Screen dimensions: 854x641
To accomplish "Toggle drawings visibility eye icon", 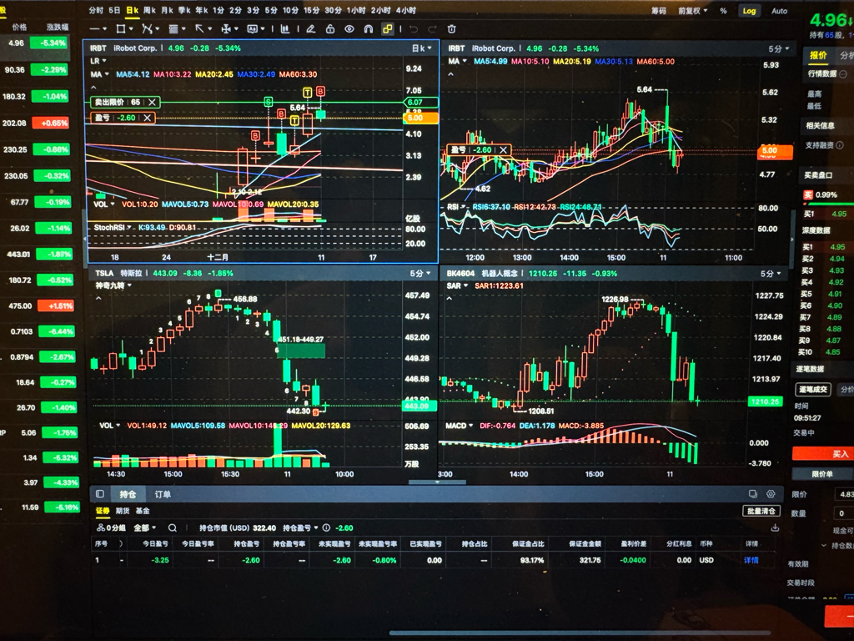I will coord(349,29).
